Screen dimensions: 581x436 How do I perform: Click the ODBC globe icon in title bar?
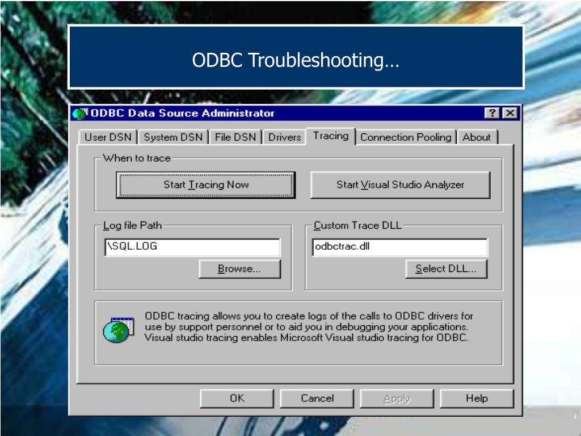(x=79, y=113)
